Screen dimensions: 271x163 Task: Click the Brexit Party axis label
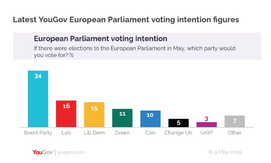pos(38,133)
